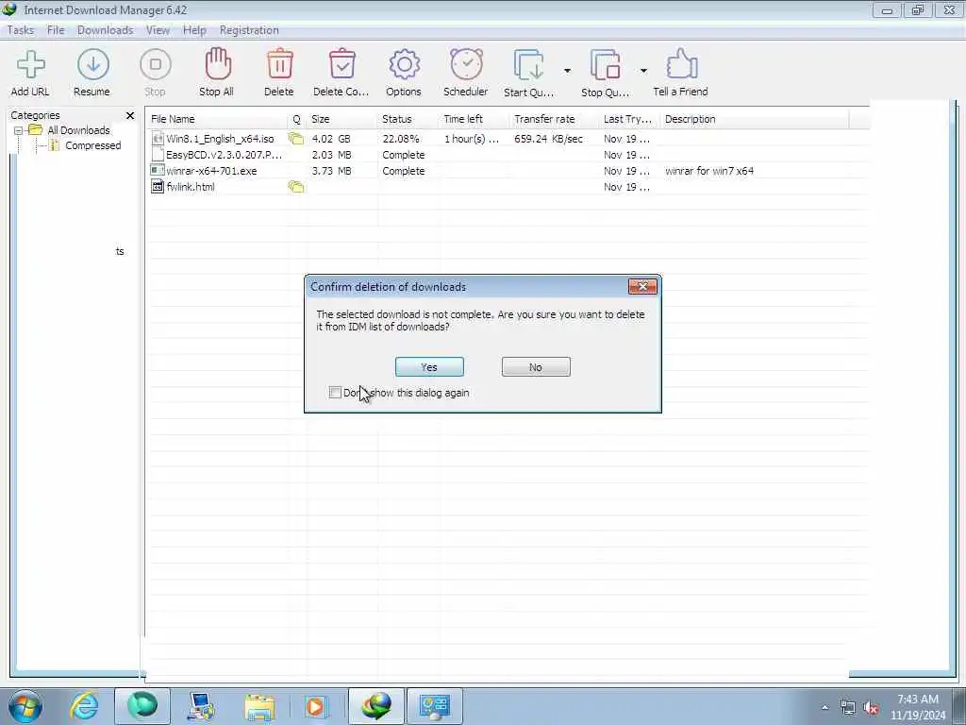Image resolution: width=966 pixels, height=725 pixels.
Task: Sort by the Time left column header
Action: coord(475,119)
